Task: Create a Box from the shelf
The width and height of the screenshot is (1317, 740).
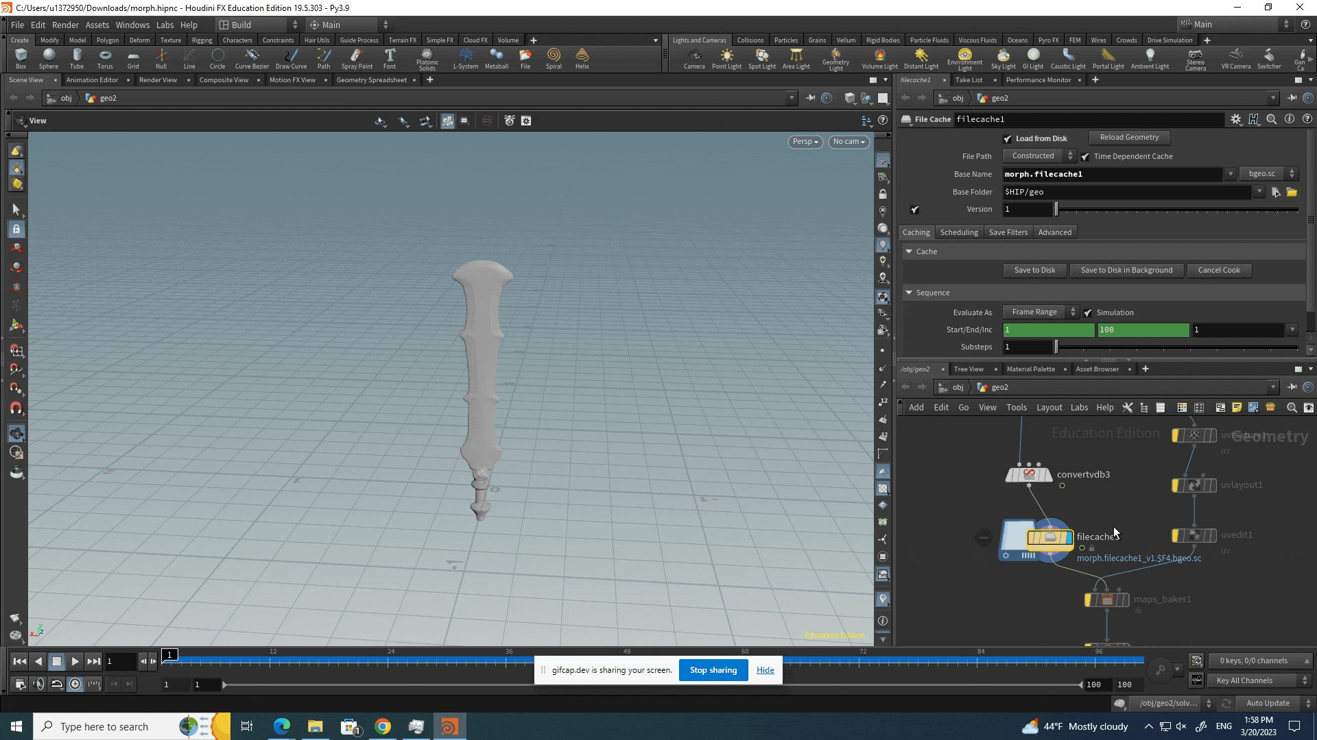Action: pos(21,58)
